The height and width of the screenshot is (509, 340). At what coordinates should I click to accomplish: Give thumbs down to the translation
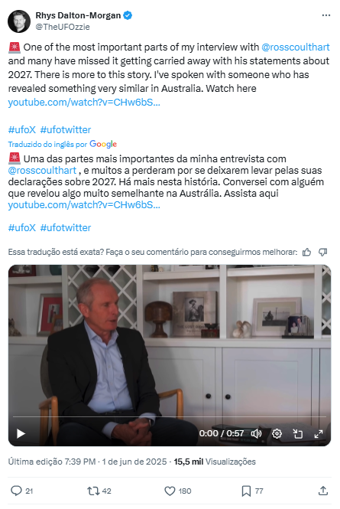[x=323, y=253]
